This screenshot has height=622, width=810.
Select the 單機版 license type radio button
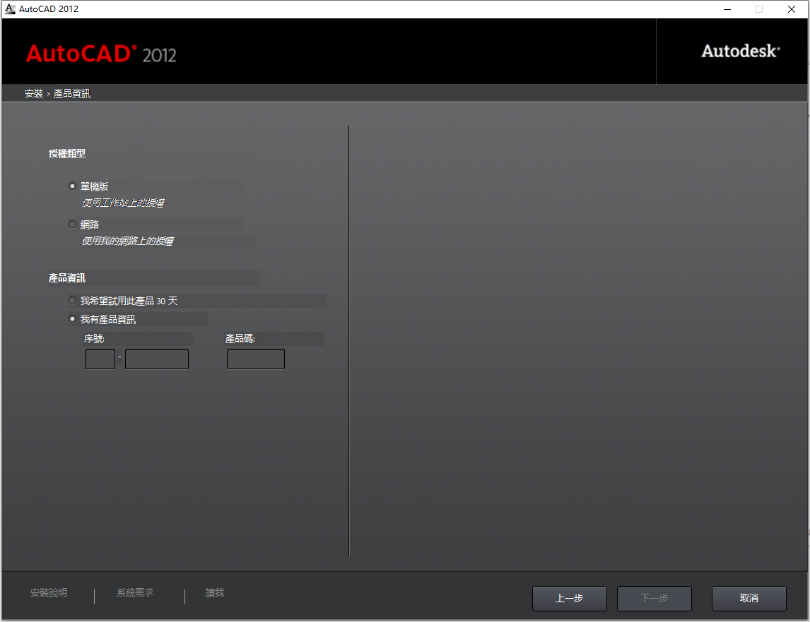pos(72,186)
